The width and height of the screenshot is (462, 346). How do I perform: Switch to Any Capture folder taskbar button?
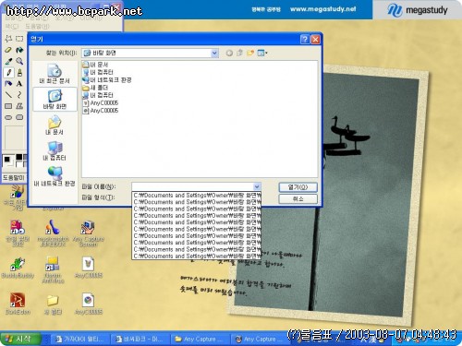pos(200,339)
